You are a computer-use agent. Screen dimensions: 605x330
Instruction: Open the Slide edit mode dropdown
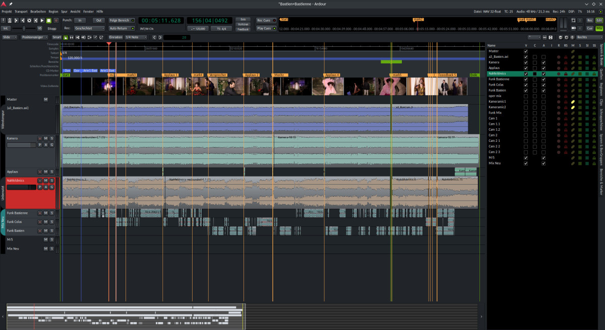[10, 37]
